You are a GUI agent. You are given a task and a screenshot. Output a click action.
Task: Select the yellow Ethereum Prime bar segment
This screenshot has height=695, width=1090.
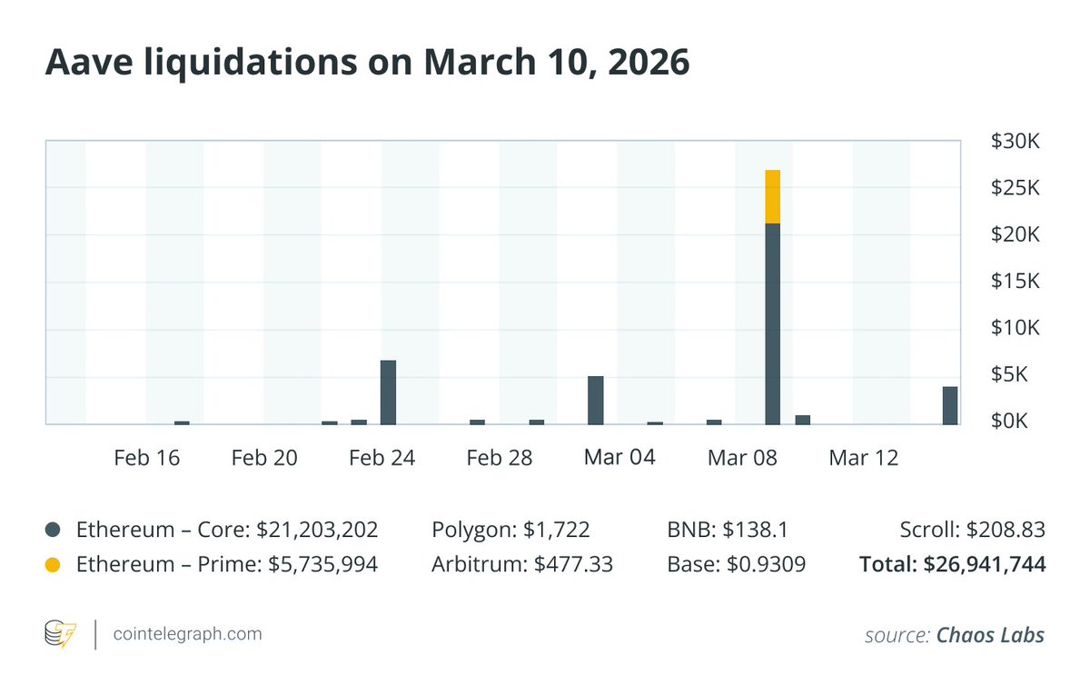tap(773, 196)
